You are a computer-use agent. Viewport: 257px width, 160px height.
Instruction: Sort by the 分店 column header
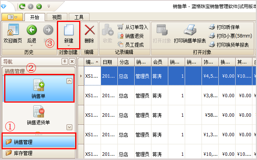pos(126,62)
